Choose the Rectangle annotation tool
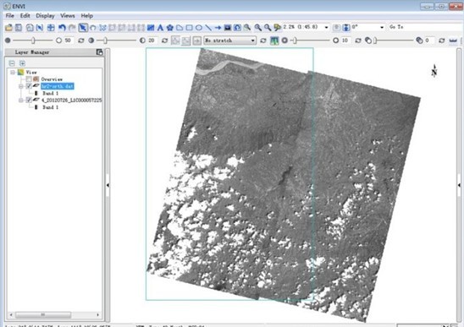The width and height of the screenshot is (464, 327). click(189, 28)
